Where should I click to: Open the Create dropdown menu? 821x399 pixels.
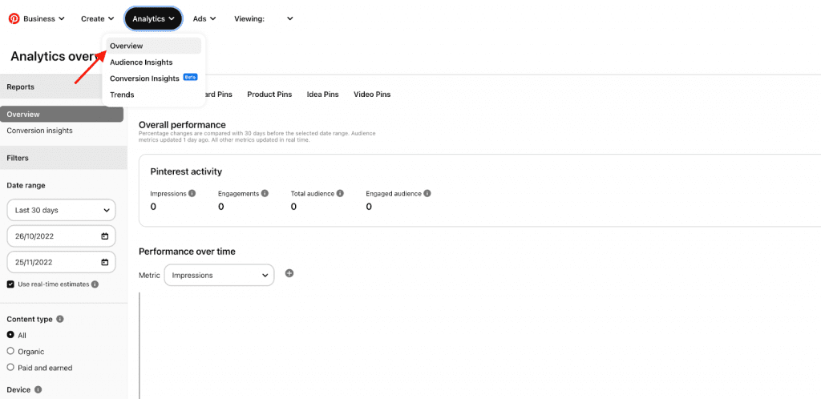click(x=97, y=18)
